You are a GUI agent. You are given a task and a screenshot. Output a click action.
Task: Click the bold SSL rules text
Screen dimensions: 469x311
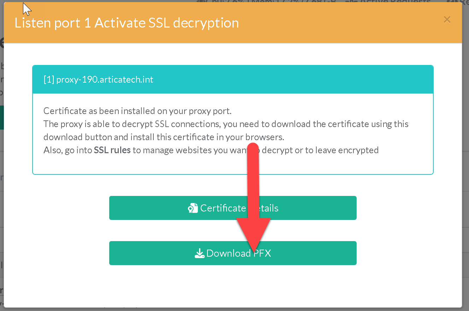(x=112, y=150)
